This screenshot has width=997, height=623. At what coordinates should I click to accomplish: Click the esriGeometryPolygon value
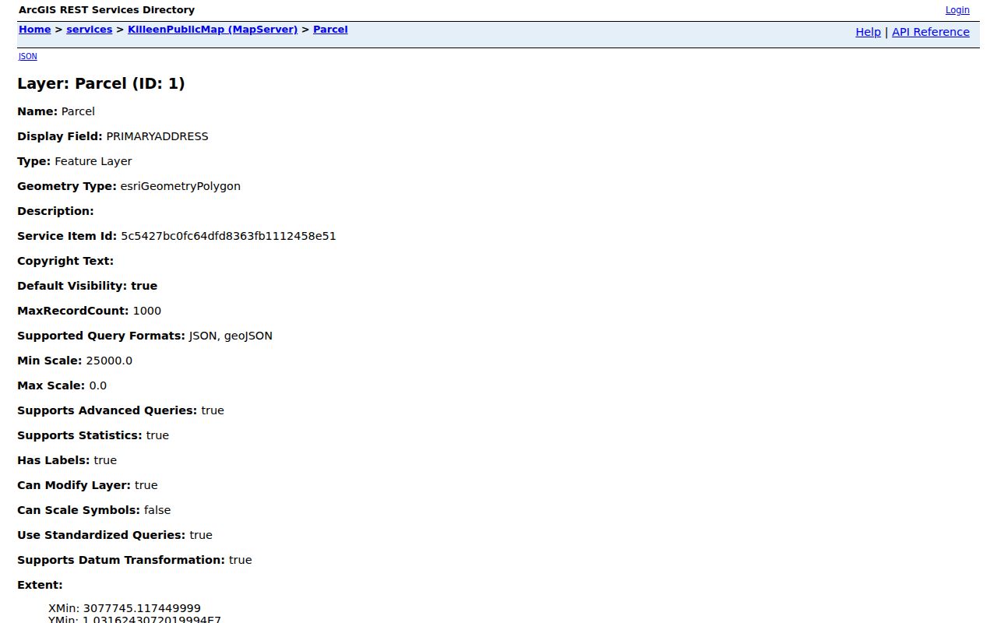pos(180,186)
